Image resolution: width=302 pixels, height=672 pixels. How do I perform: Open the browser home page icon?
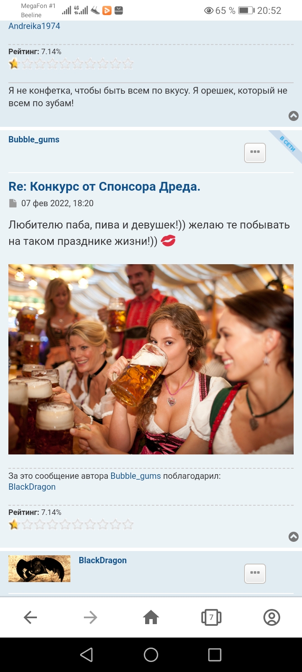coord(151,617)
